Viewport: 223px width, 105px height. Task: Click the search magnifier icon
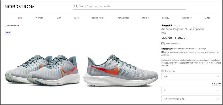coord(76,6)
